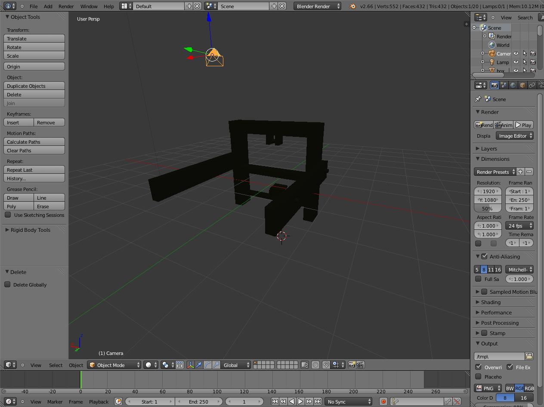This screenshot has width=544, height=407.
Task: Toggle Camera selectability arrow icon
Action: (x=525, y=53)
